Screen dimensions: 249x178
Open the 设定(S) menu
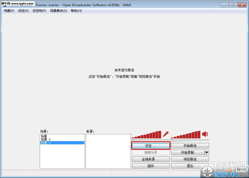[x=23, y=11]
